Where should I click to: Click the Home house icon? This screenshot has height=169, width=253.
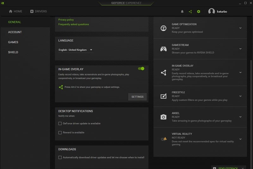point(11,11)
